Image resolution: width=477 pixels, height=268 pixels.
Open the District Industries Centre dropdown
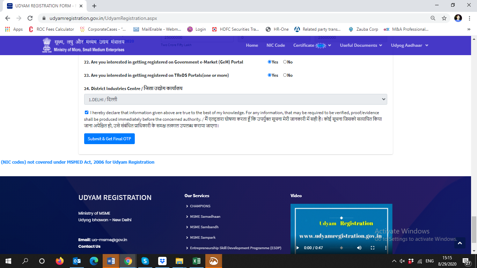pos(235,99)
